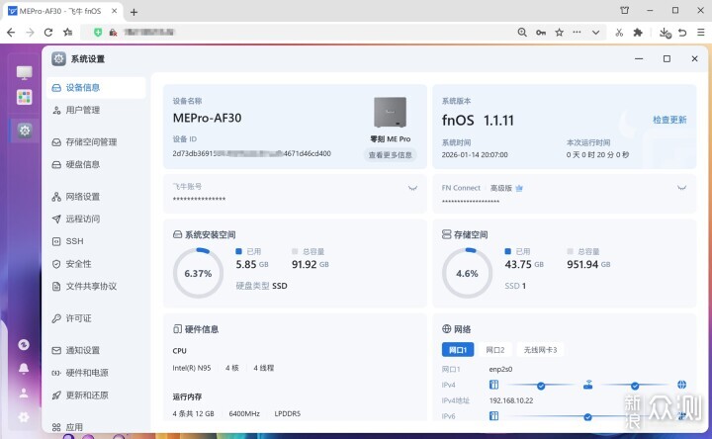712x439 pixels.
Task: Open 更新和还原 page
Action: [x=96, y=395]
